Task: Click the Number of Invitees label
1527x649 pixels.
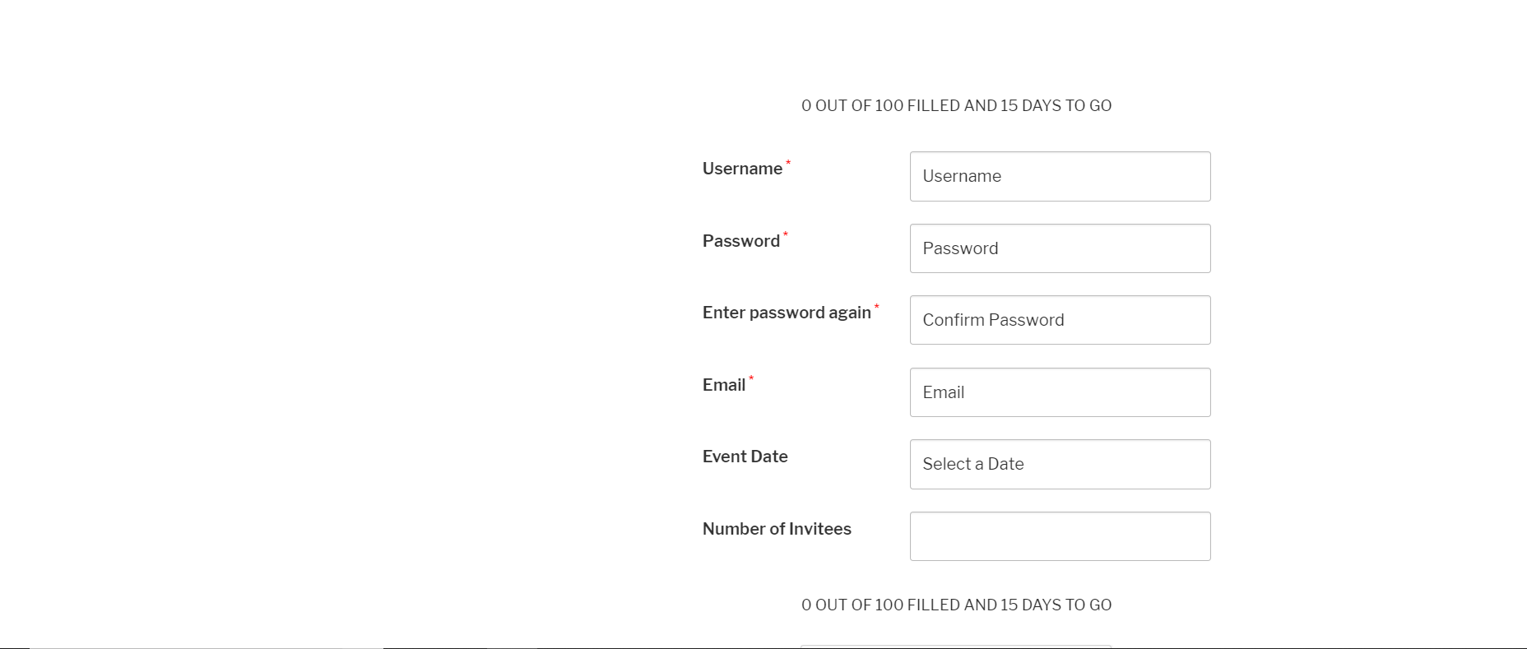Action: click(x=777, y=529)
